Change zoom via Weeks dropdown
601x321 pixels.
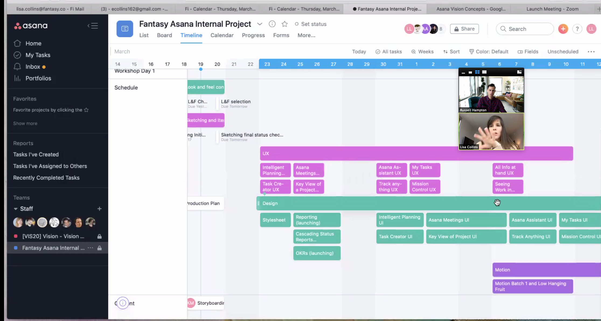pyautogui.click(x=422, y=51)
